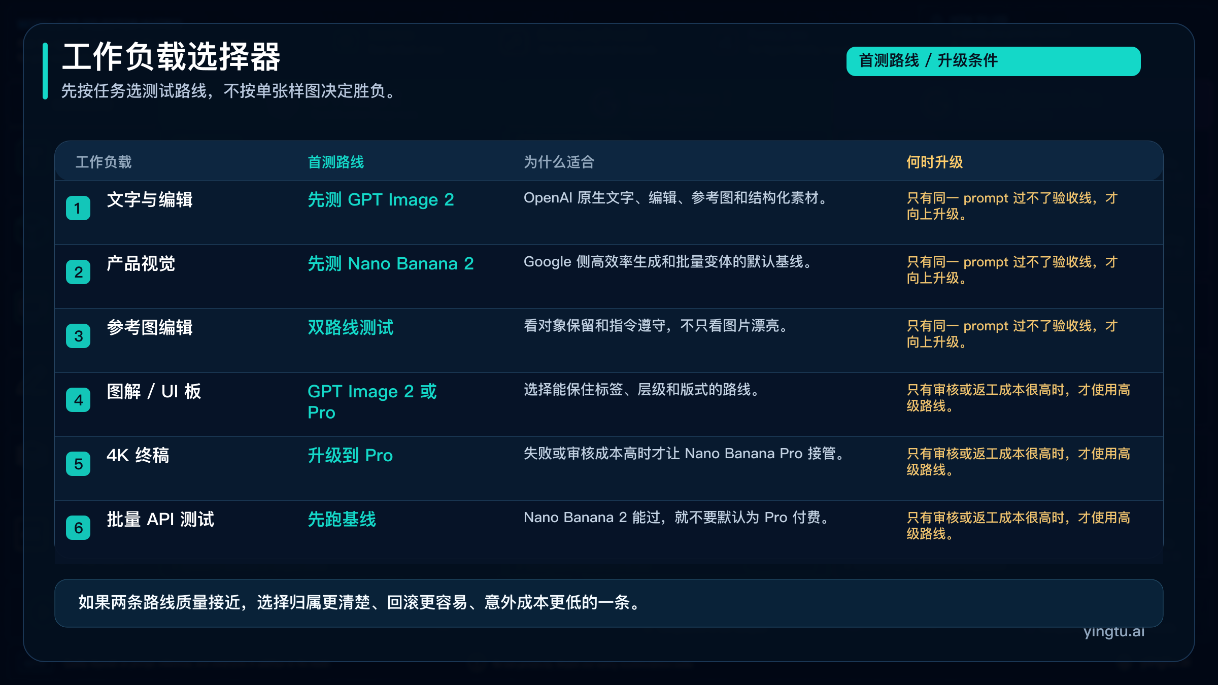
Task: Open the 升级到 Pro link
Action: point(350,456)
